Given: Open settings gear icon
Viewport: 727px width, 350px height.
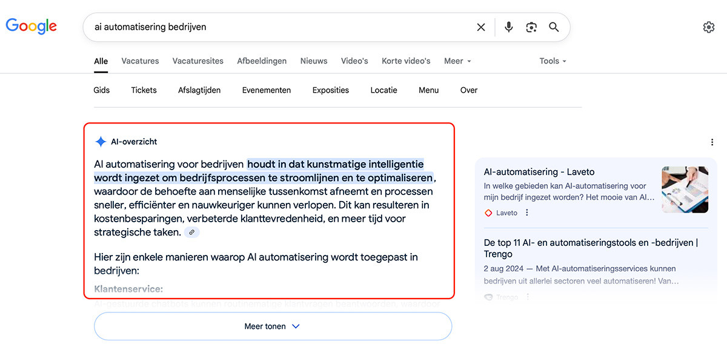Looking at the screenshot, I should [709, 27].
